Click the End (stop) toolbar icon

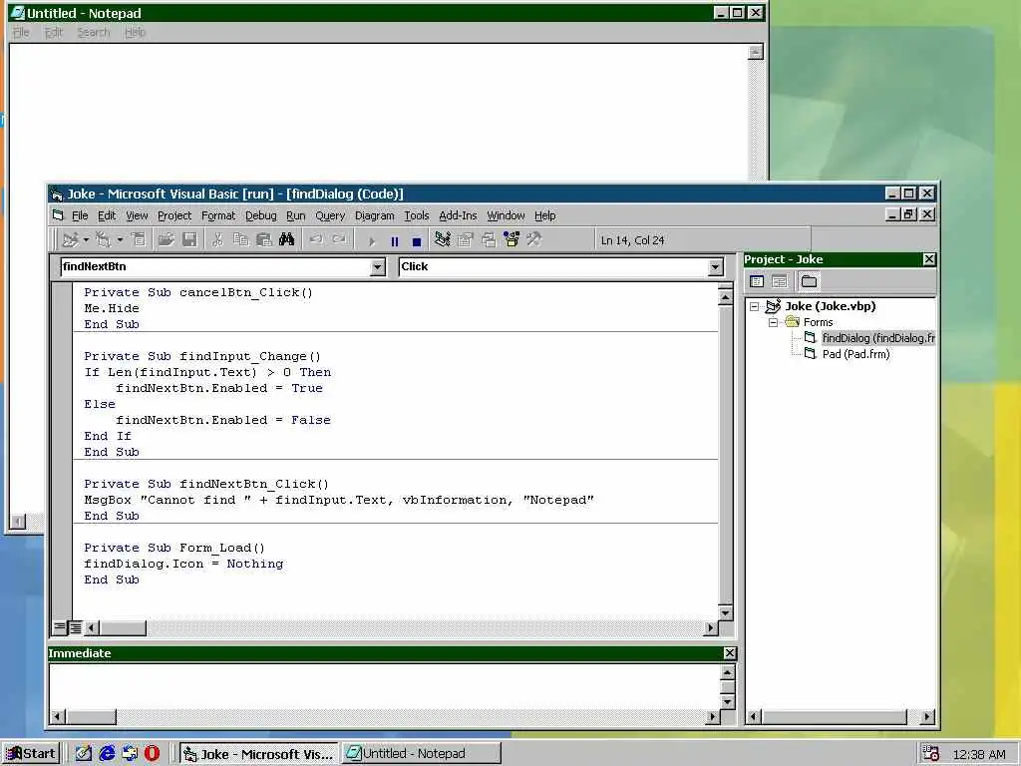point(417,241)
